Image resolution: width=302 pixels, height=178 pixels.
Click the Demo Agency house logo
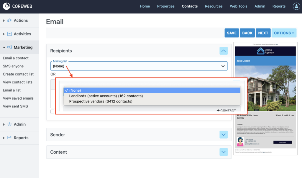[x=260, y=51]
